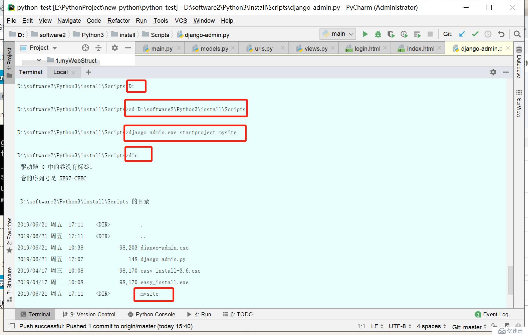Image resolution: width=528 pixels, height=335 pixels.
Task: Run with coverage icon in toolbar
Action: coord(391,34)
